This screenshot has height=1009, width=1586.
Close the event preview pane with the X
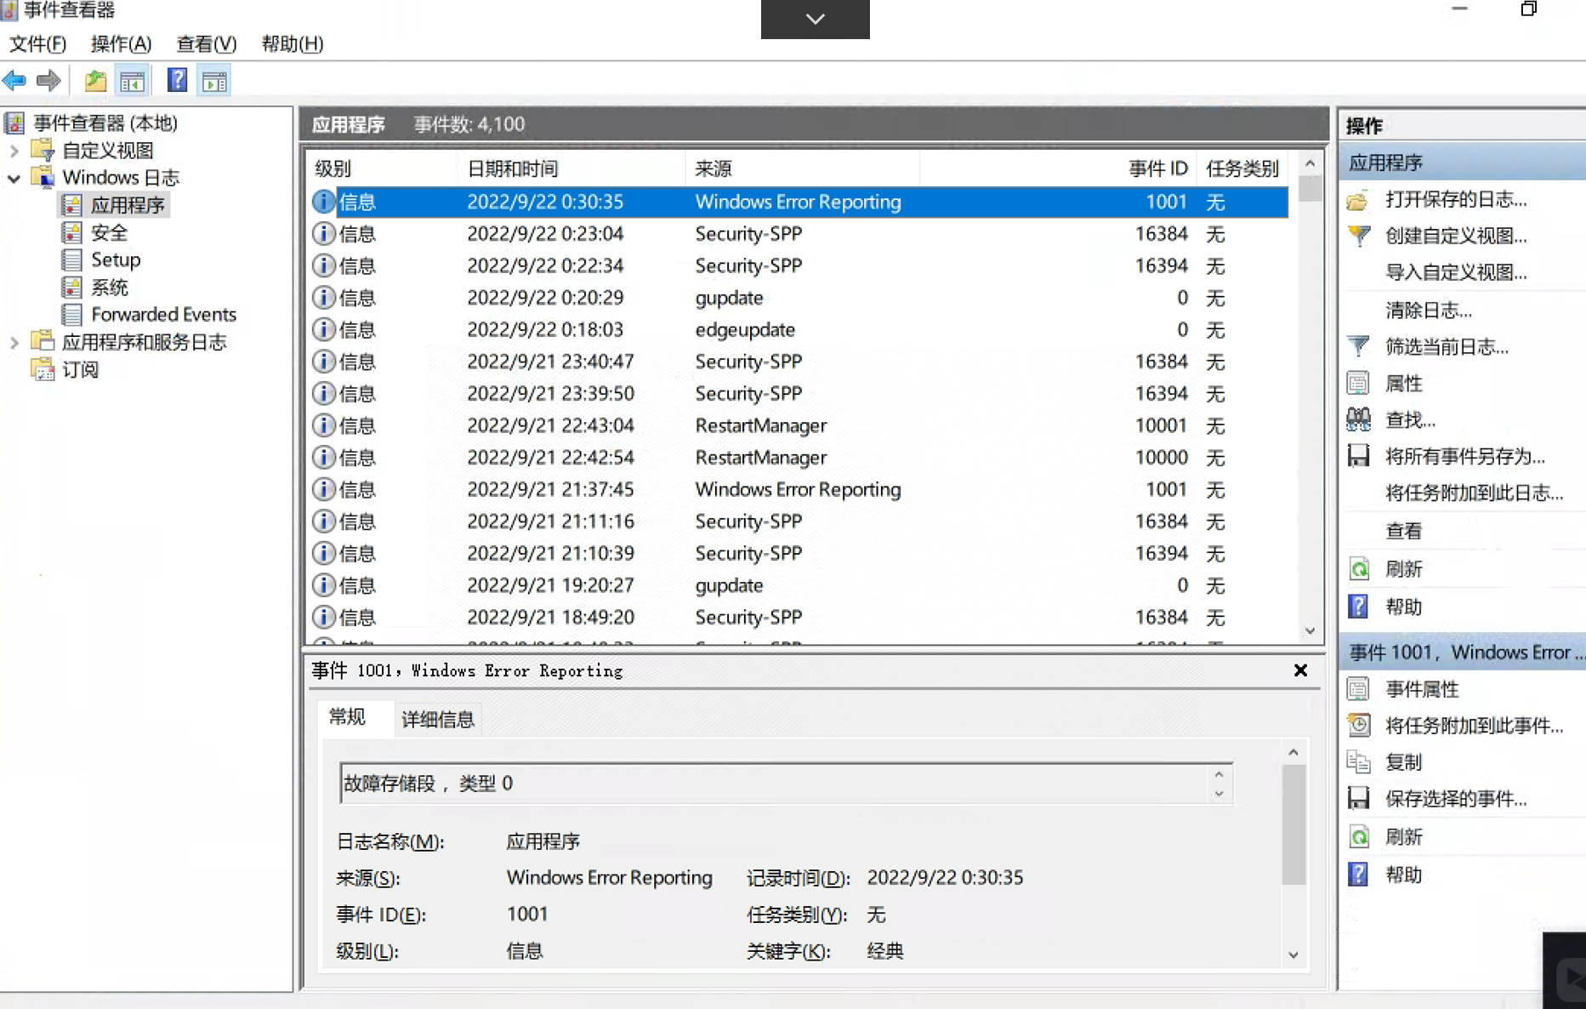coord(1300,670)
